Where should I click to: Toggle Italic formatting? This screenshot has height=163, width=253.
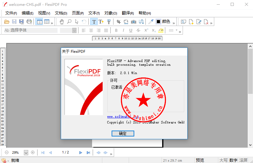(x=123, y=30)
